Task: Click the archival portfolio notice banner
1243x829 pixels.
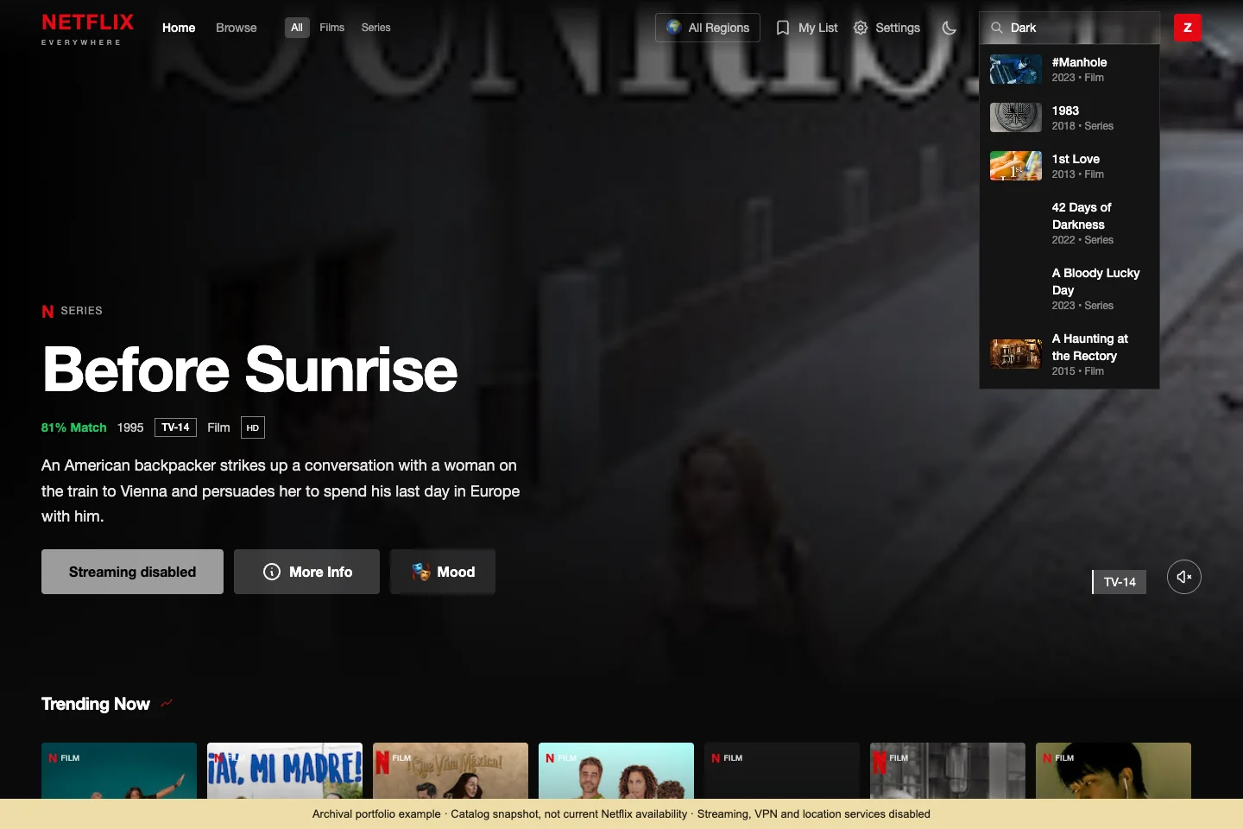Action: tap(621, 813)
